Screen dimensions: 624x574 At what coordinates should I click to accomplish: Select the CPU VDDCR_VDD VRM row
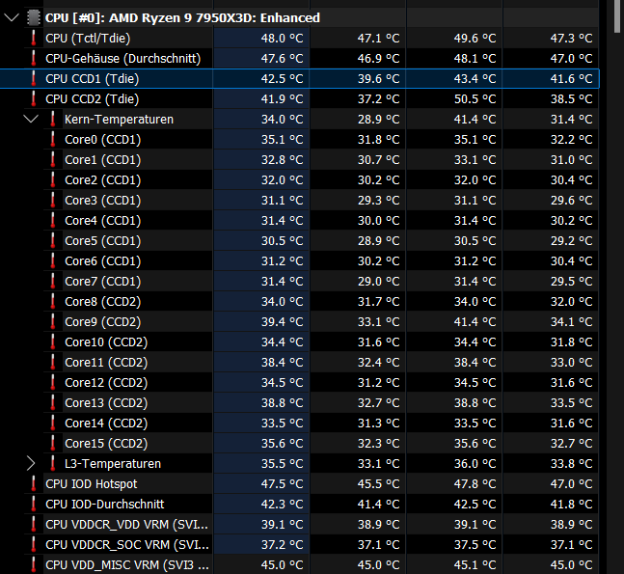(299, 524)
